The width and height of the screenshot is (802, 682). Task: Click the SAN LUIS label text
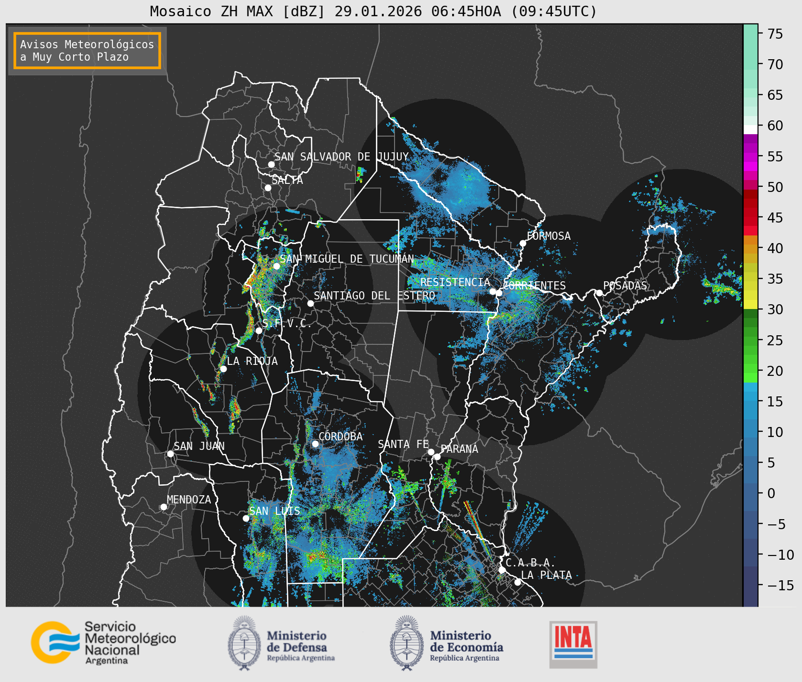pos(275,511)
